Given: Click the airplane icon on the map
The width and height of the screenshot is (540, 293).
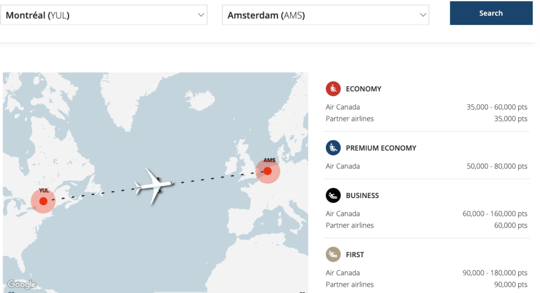Looking at the screenshot, I should pos(153,185).
